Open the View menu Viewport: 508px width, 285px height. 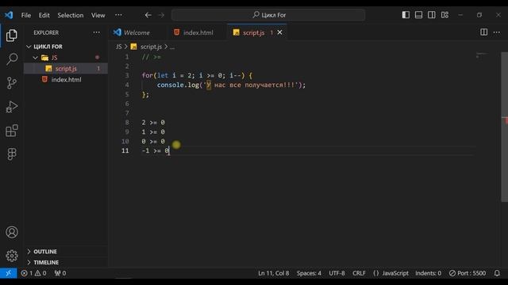(x=98, y=15)
